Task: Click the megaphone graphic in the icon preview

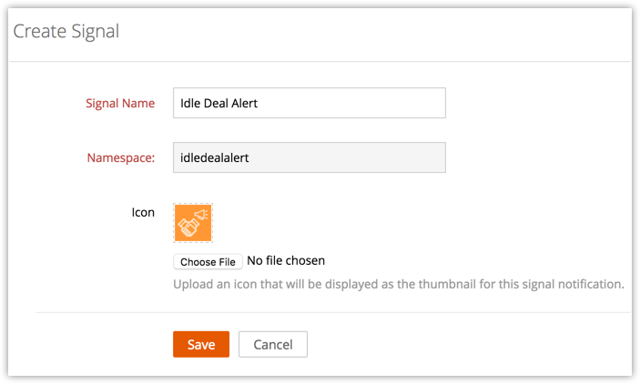Action: 195,221
